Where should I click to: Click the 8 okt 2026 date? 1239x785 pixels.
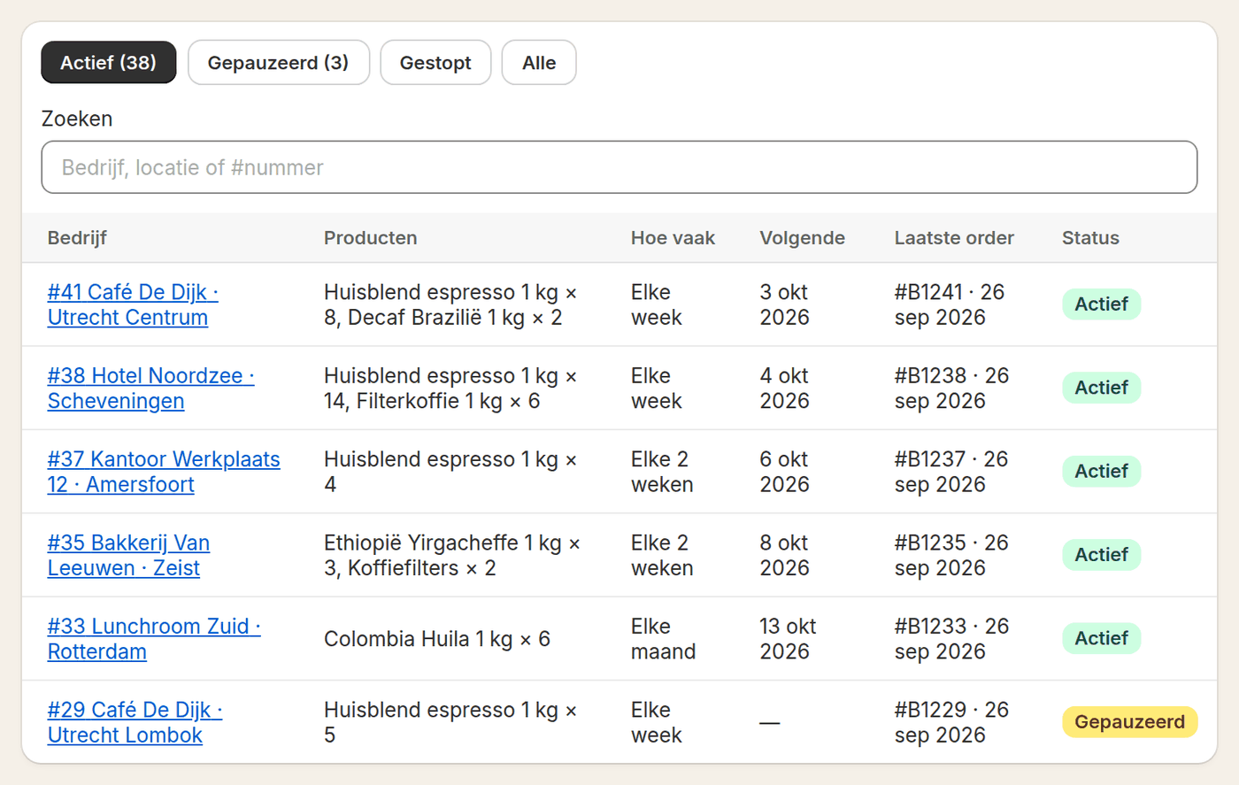(784, 555)
